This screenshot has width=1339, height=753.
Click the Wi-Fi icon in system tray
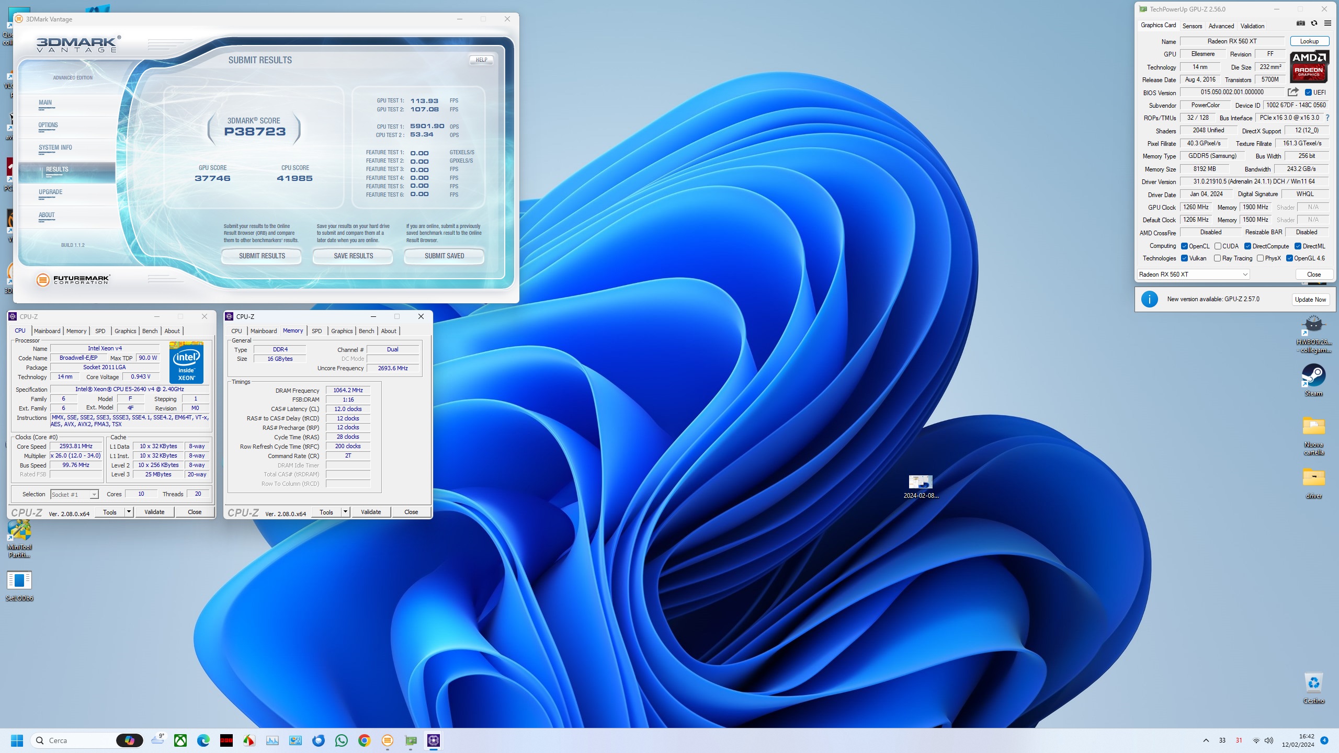coord(1256,740)
